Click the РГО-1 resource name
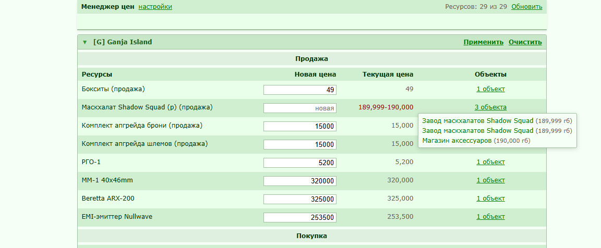The height and width of the screenshot is (248, 601). [91, 162]
